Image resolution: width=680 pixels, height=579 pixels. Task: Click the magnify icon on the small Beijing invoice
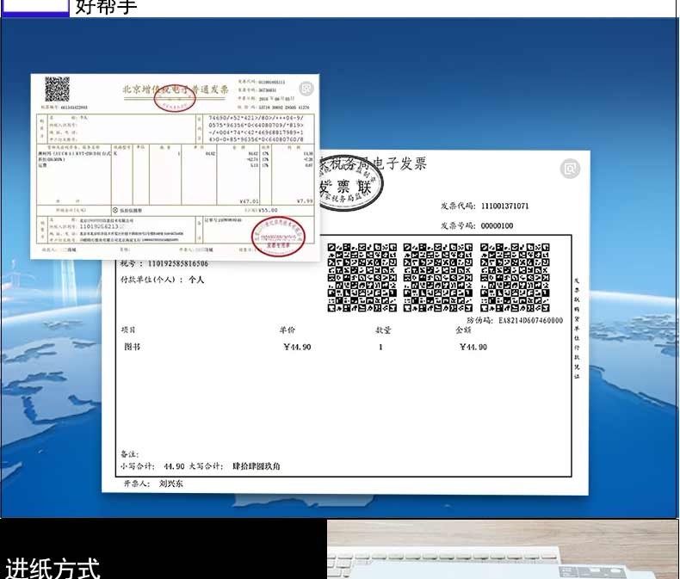click(306, 89)
